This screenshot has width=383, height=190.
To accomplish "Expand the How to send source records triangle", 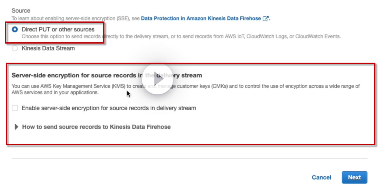I will point(17,127).
